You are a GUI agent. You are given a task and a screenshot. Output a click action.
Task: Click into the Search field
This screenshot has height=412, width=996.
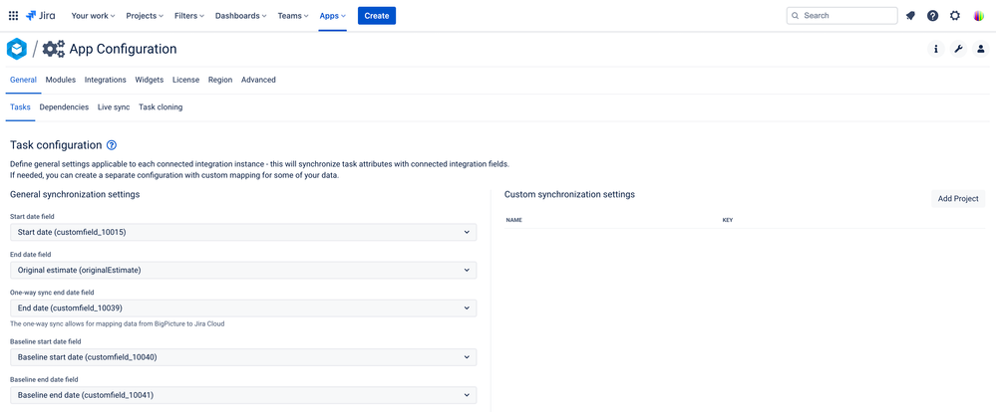841,16
